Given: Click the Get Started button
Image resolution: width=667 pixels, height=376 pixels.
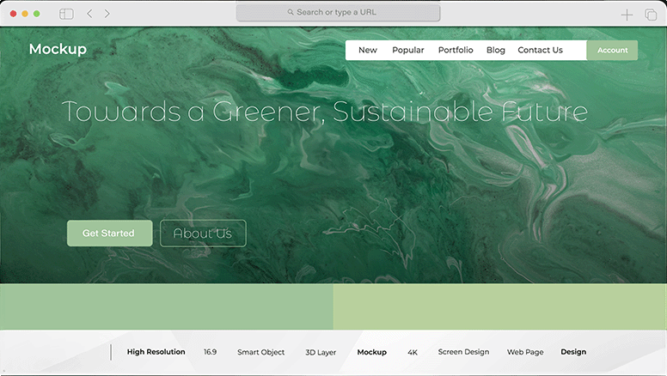Looking at the screenshot, I should tap(110, 233).
